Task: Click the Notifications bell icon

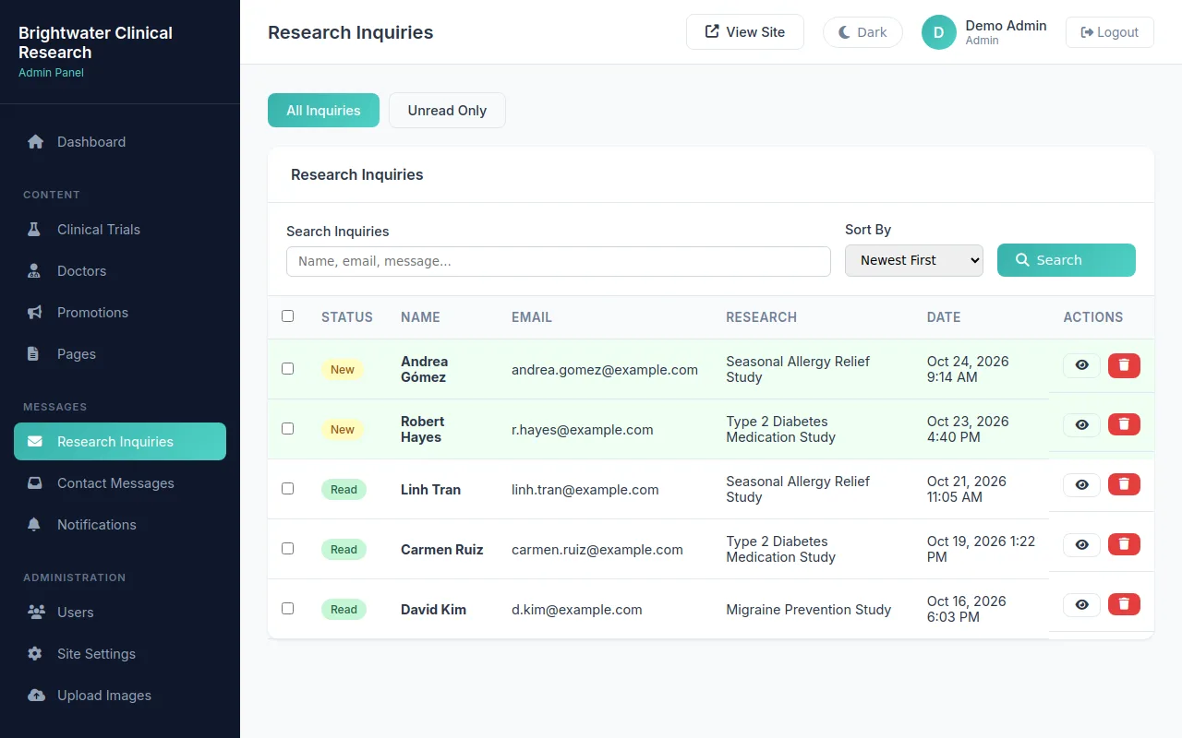Action: pos(35,525)
